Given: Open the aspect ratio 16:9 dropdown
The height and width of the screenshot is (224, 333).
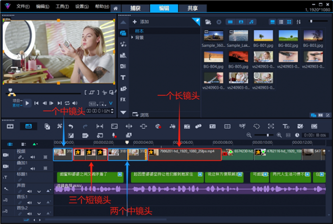Looking at the screenshot, I should [94, 104].
